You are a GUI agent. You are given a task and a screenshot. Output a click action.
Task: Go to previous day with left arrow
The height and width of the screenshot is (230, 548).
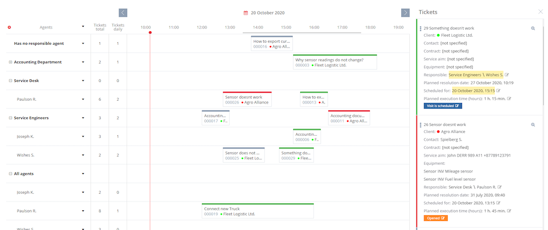[123, 13]
